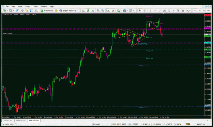
Task: Select the Text Label tool marked T
Action: click(x=178, y=11)
